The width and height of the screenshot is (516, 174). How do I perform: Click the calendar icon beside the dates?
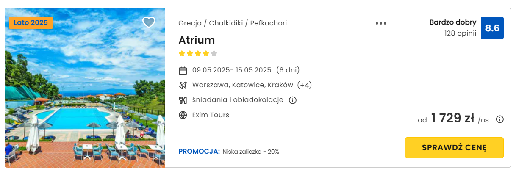(x=183, y=70)
